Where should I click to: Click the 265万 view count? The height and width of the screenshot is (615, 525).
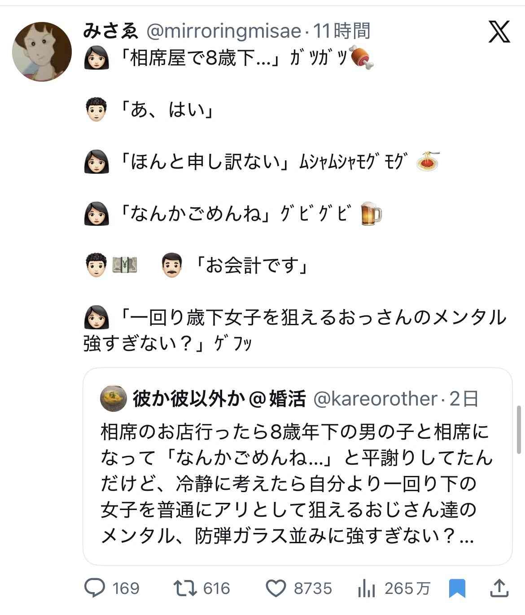[x=407, y=588]
